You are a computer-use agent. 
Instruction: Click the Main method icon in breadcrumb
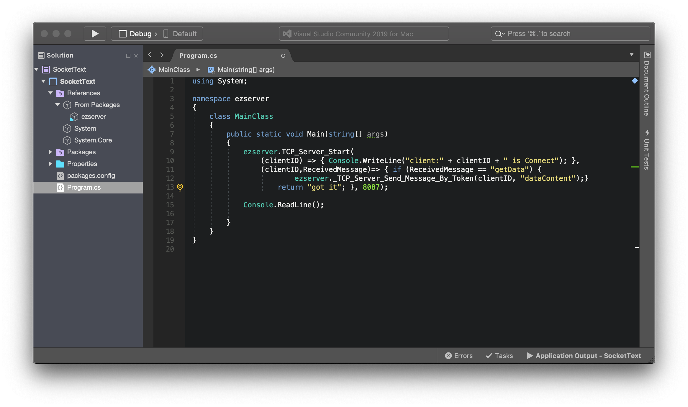pos(211,70)
